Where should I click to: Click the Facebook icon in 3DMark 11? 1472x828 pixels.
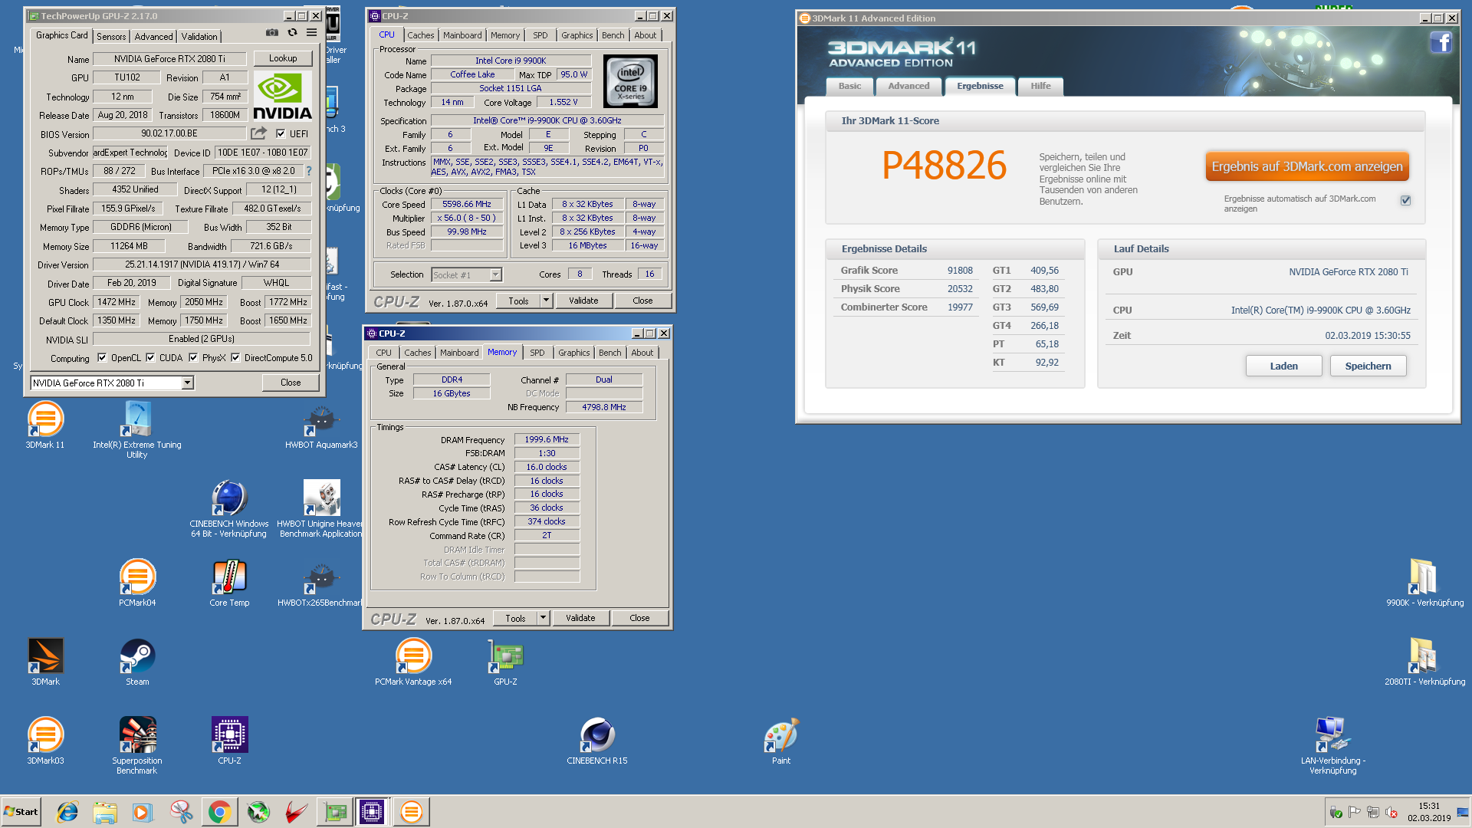tap(1441, 42)
